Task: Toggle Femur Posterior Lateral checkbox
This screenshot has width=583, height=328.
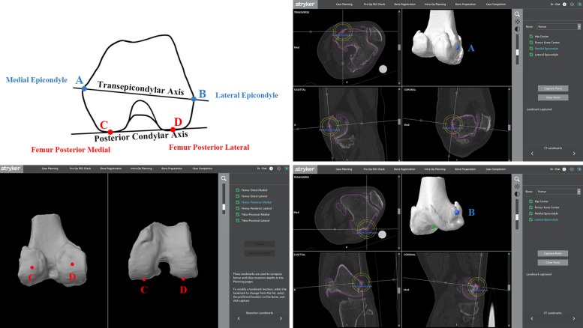Action: [238, 208]
